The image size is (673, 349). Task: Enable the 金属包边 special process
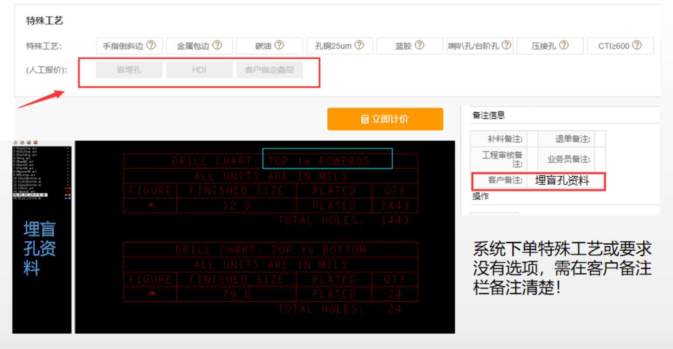(x=193, y=46)
